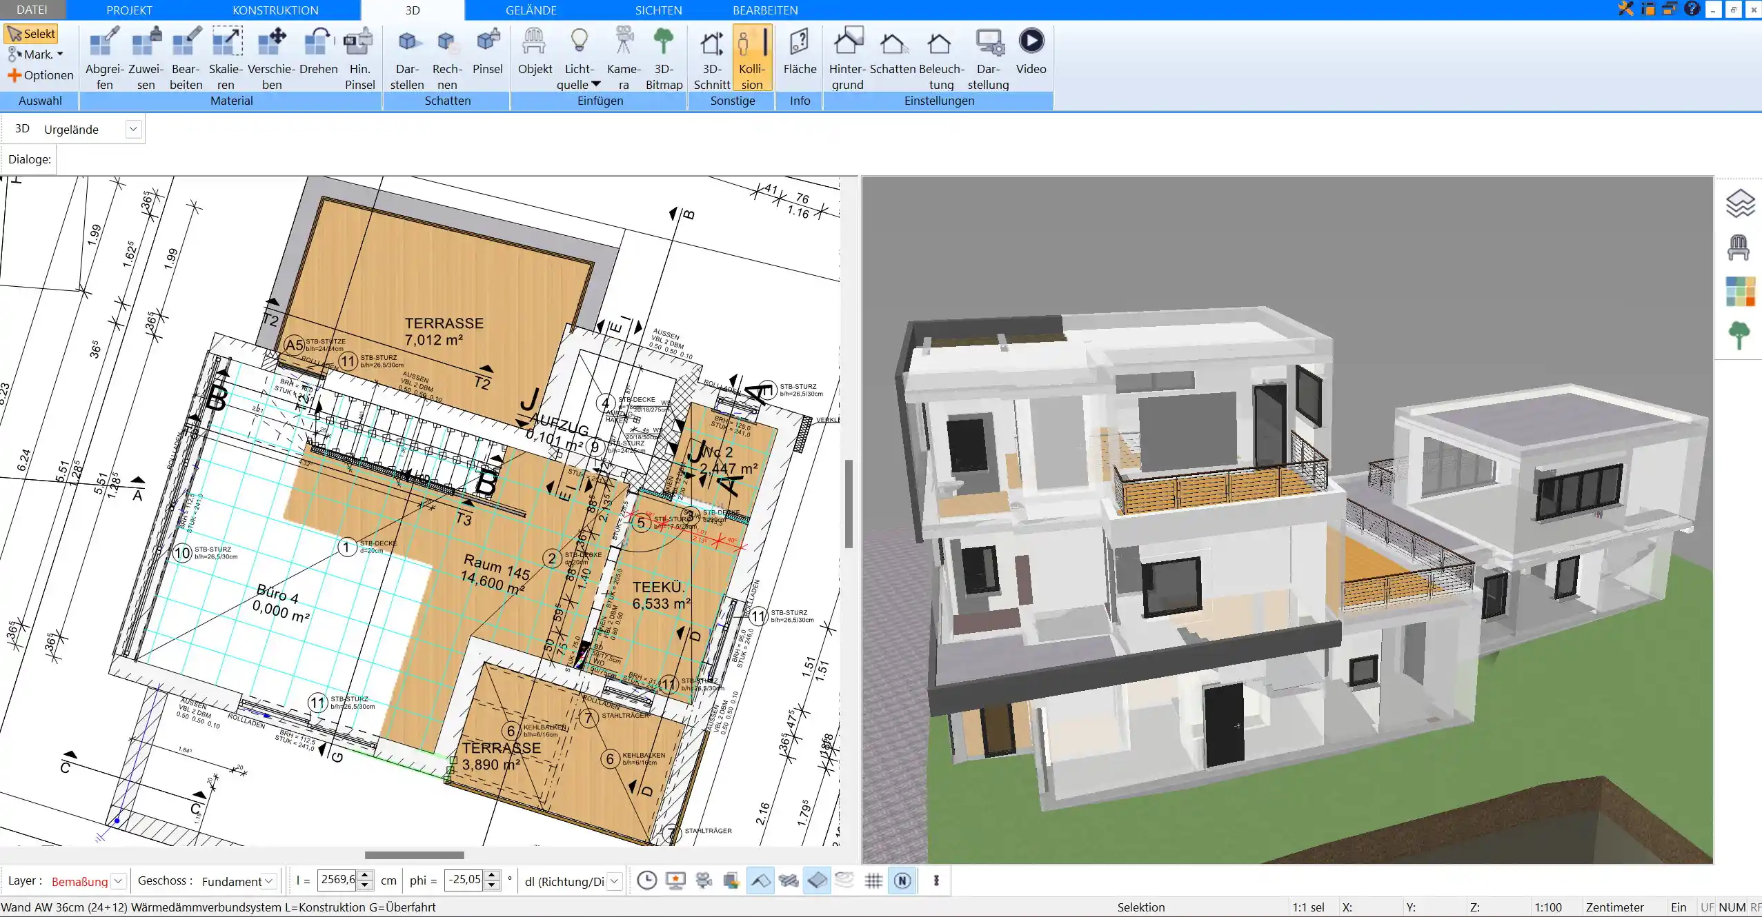
Task: Decrease the phi angle stepper
Action: tap(492, 885)
